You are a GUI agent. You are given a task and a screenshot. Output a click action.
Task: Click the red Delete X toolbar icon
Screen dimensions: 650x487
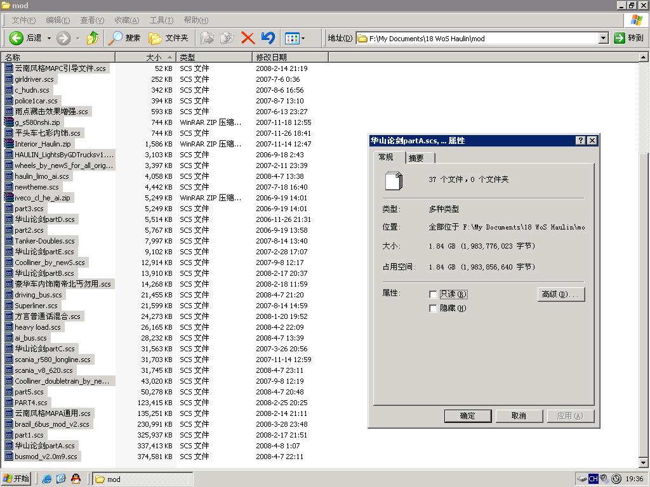pos(248,38)
